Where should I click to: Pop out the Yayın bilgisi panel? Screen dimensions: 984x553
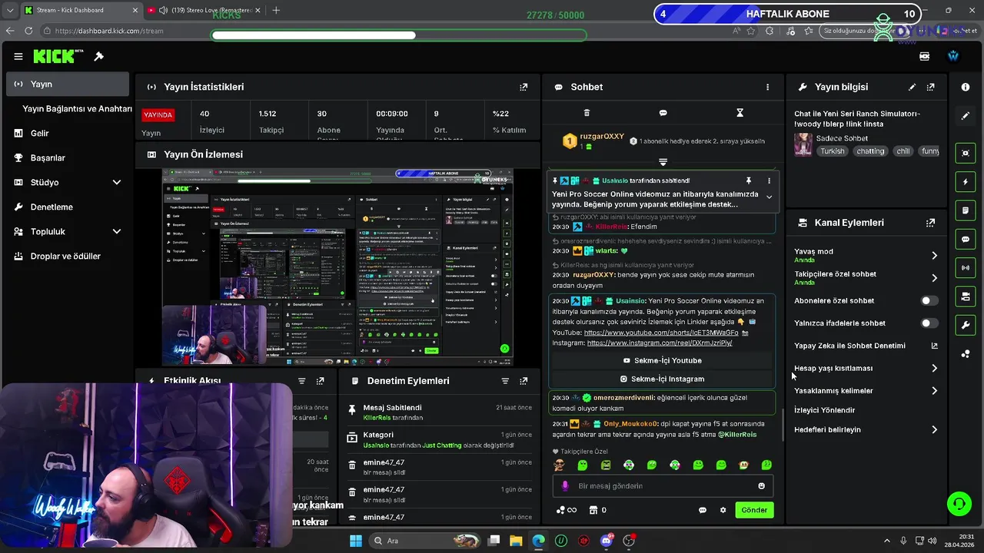click(x=931, y=87)
